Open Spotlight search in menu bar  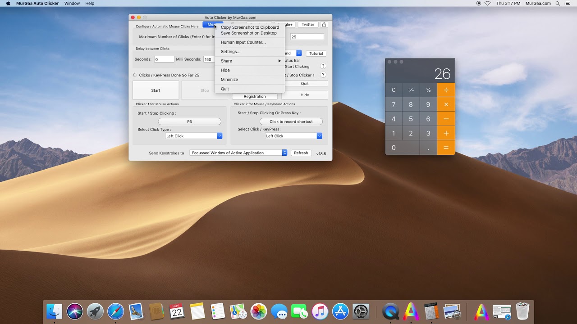pos(558,3)
